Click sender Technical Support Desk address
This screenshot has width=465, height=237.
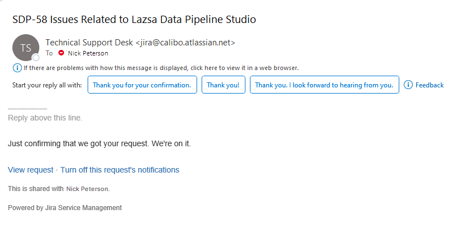[x=140, y=43]
